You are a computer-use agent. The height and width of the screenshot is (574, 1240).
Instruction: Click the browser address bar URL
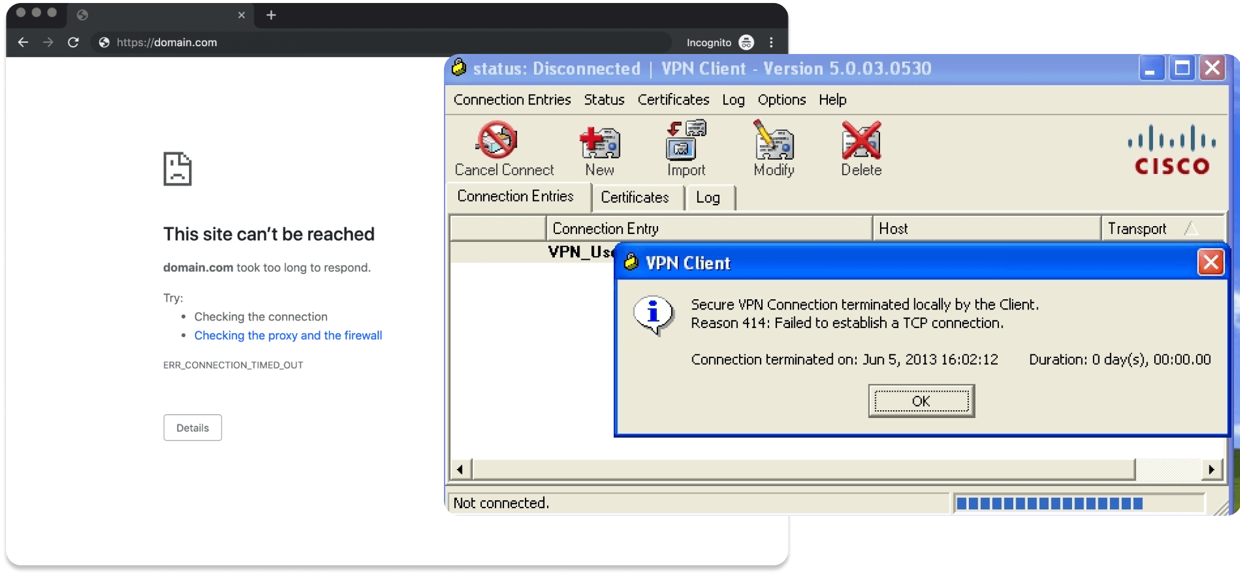point(167,42)
